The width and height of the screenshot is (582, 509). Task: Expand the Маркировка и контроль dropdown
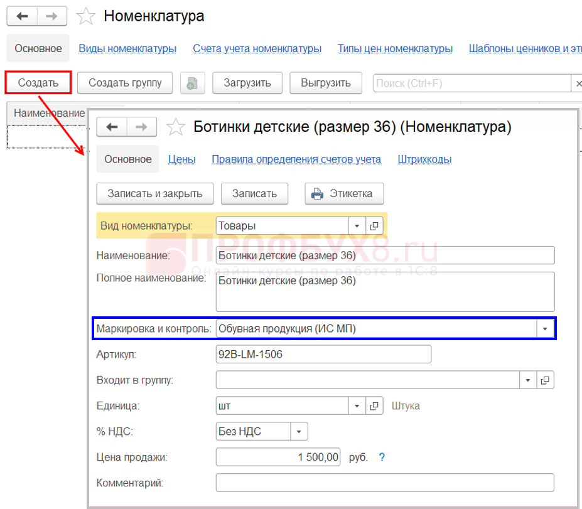tap(545, 328)
